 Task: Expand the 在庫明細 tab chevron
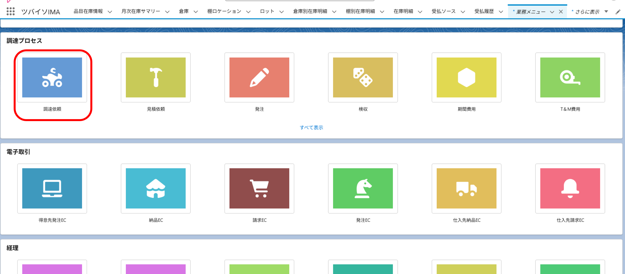pos(420,12)
